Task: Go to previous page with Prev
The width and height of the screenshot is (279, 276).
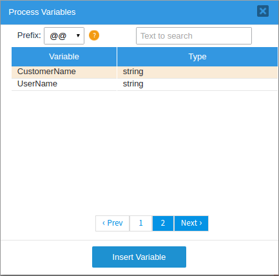Action: coord(113,223)
